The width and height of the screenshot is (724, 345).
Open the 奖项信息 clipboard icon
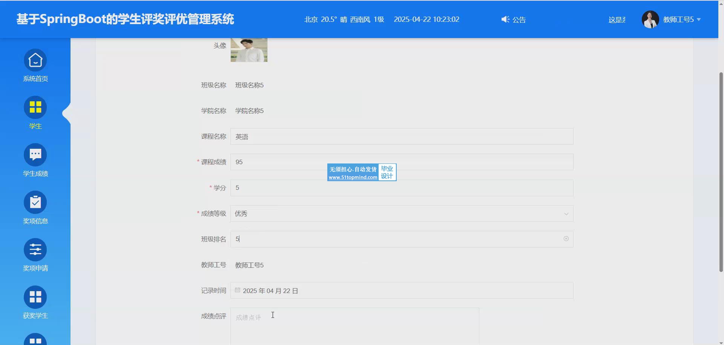coord(35,202)
